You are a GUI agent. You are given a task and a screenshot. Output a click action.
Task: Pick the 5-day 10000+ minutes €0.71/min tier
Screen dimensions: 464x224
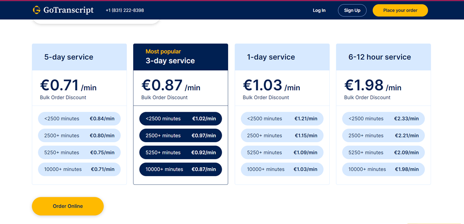(x=79, y=169)
